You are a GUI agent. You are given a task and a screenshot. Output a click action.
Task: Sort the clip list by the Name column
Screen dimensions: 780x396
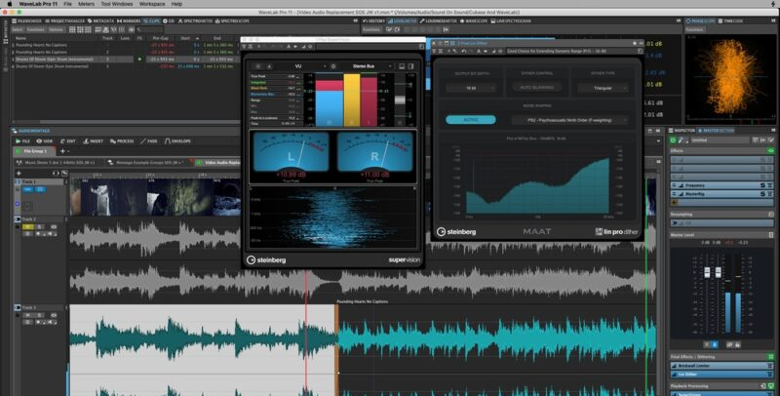pos(20,38)
